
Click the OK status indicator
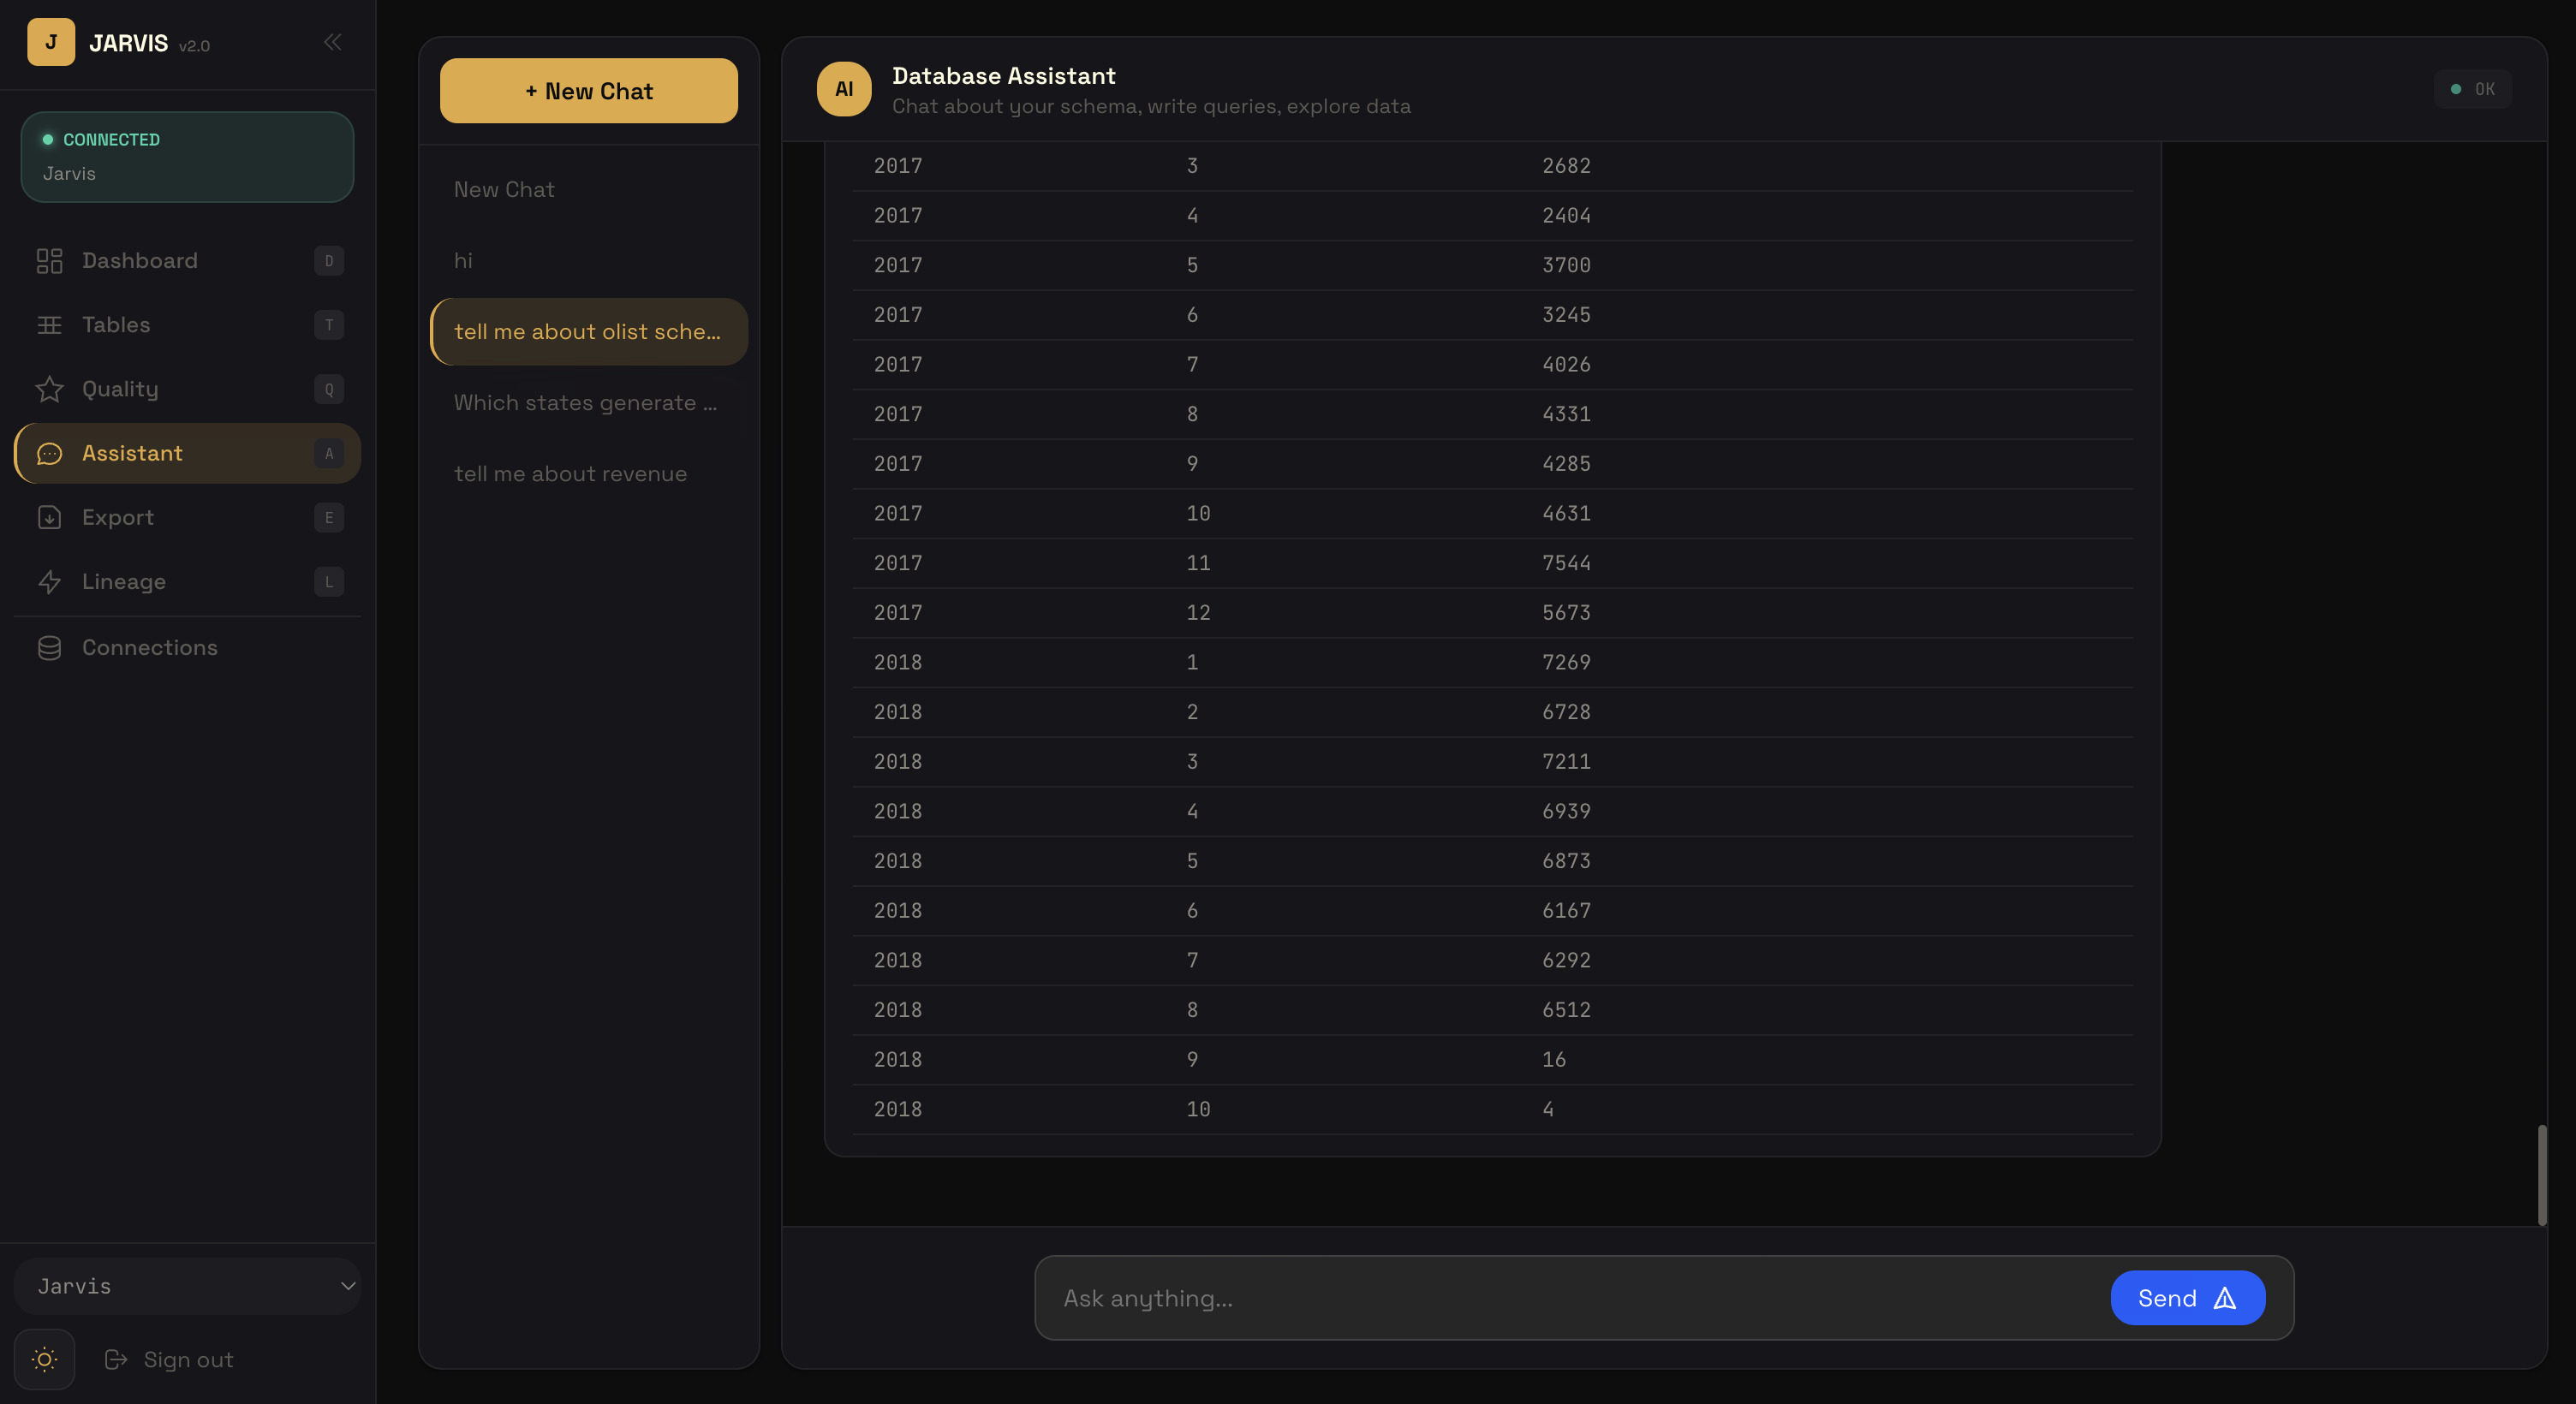pyautogui.click(x=2473, y=89)
